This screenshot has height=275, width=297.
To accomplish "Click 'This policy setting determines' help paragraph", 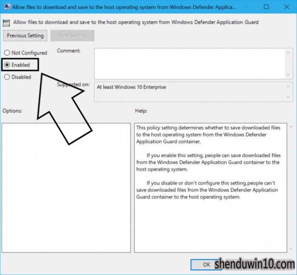I will (208, 134).
